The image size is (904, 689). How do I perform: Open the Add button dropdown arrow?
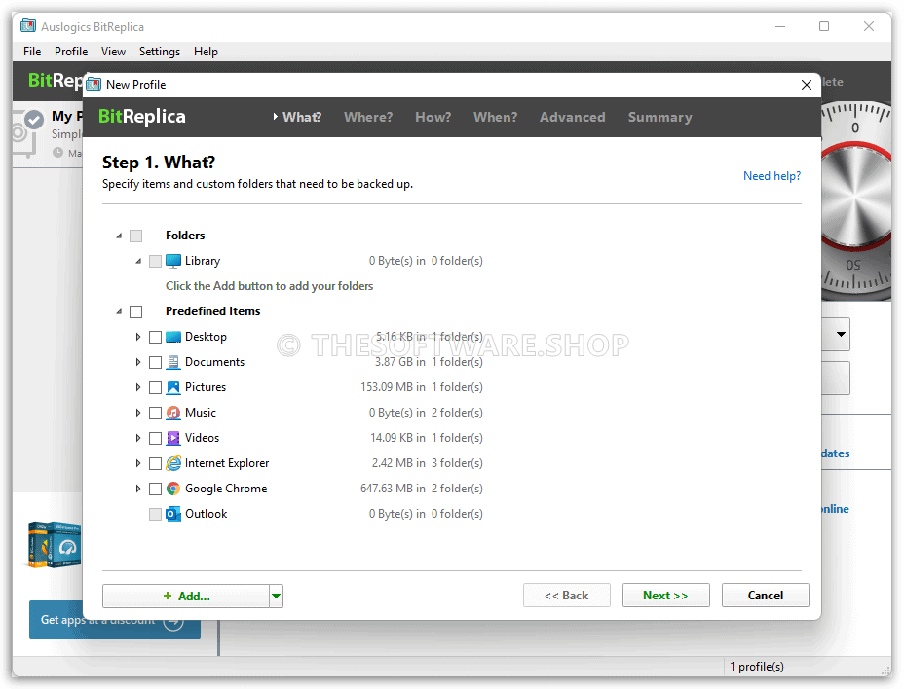point(276,597)
